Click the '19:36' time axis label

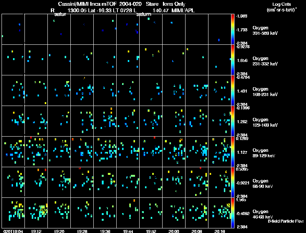click(x=105, y=231)
